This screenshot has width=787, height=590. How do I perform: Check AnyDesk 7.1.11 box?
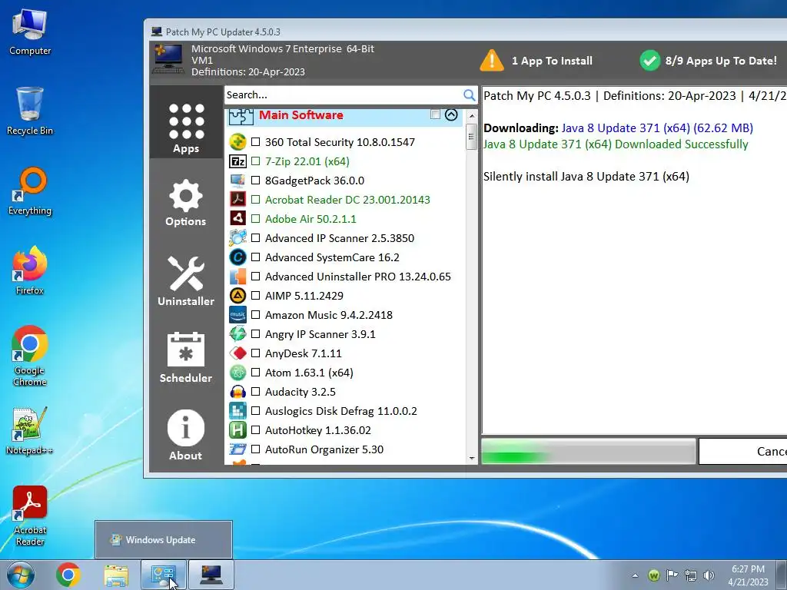click(x=255, y=353)
